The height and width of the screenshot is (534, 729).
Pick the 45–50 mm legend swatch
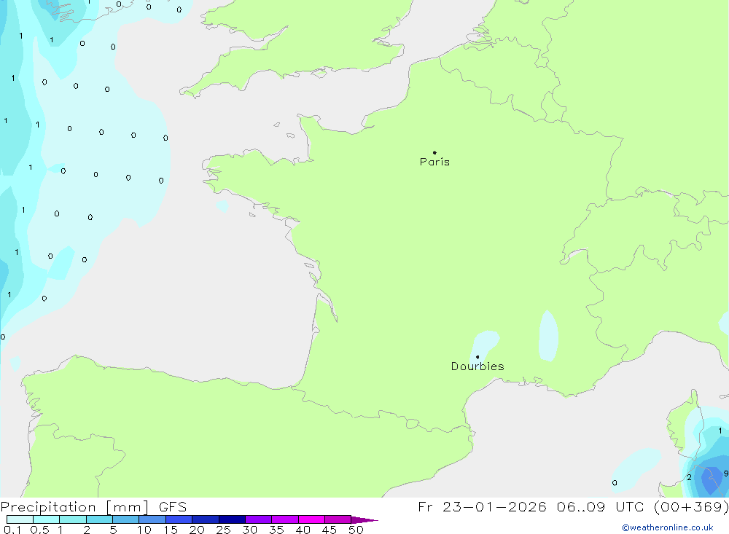pos(338,519)
